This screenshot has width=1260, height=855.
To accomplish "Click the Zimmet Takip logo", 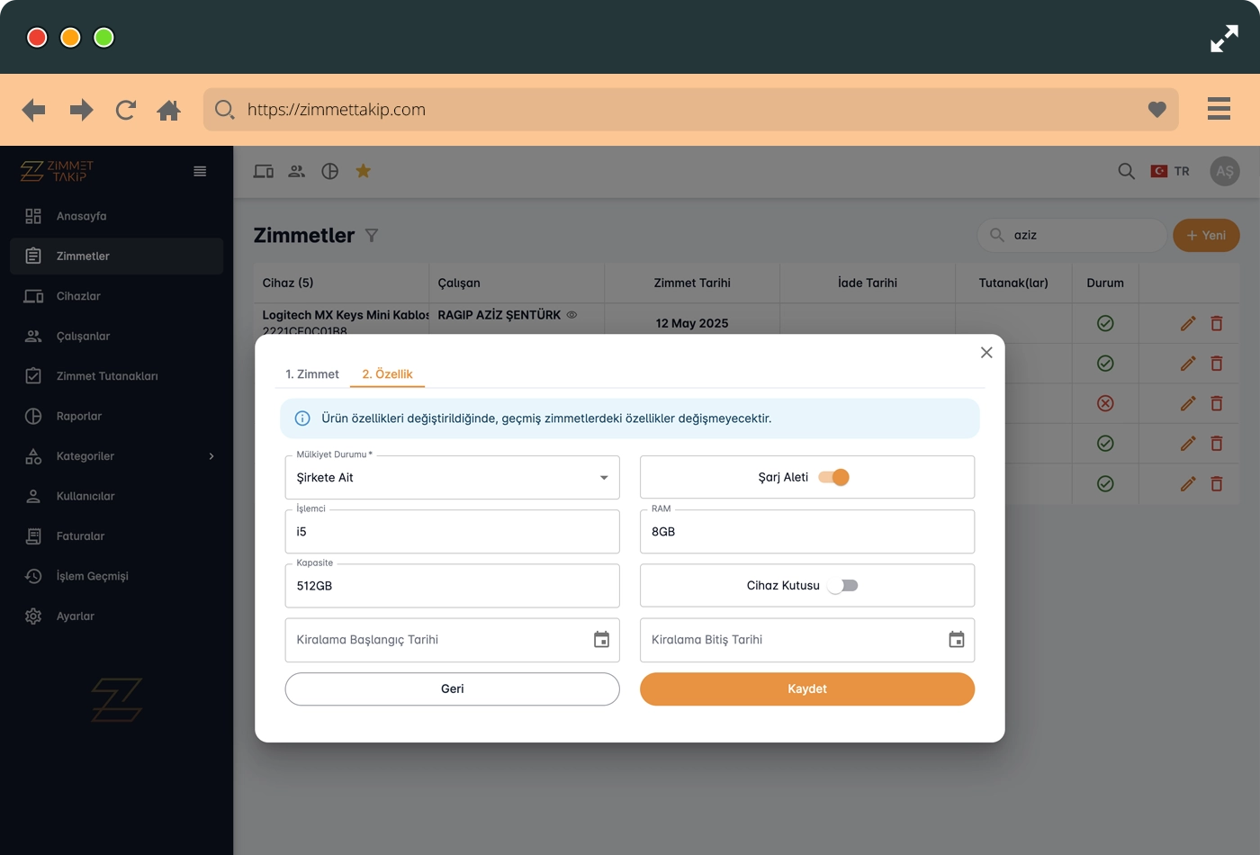I will [x=57, y=171].
